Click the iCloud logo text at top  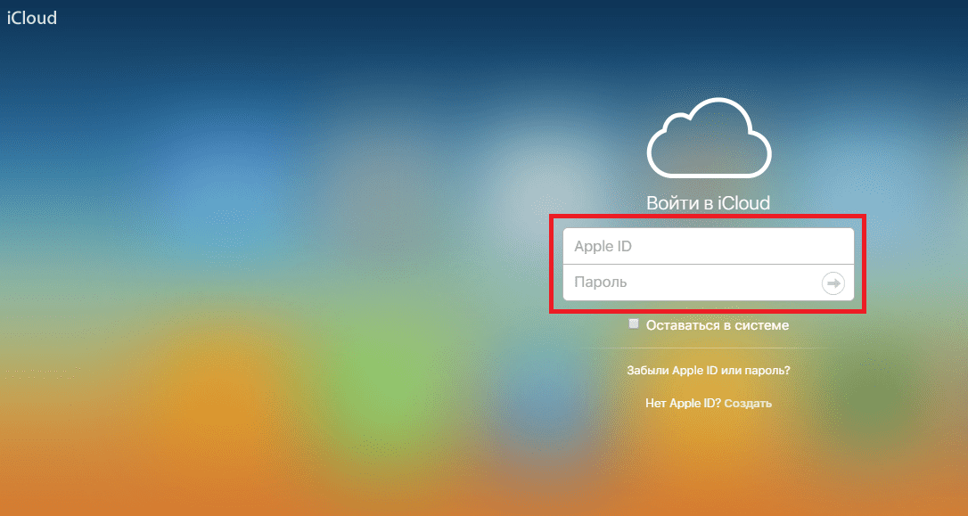coord(32,17)
